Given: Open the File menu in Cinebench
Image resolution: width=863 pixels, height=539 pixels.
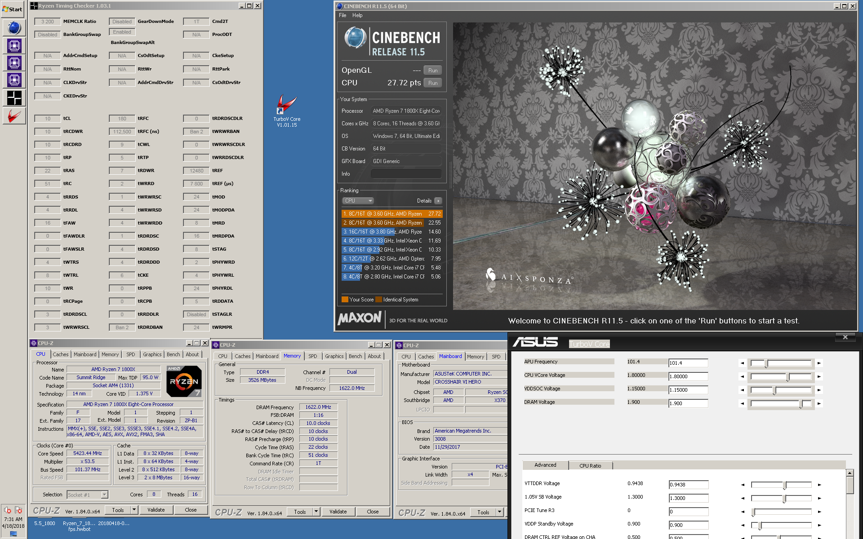Looking at the screenshot, I should pyautogui.click(x=343, y=15).
